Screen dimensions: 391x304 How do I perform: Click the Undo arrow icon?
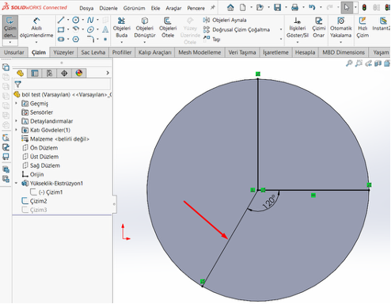click(x=312, y=7)
